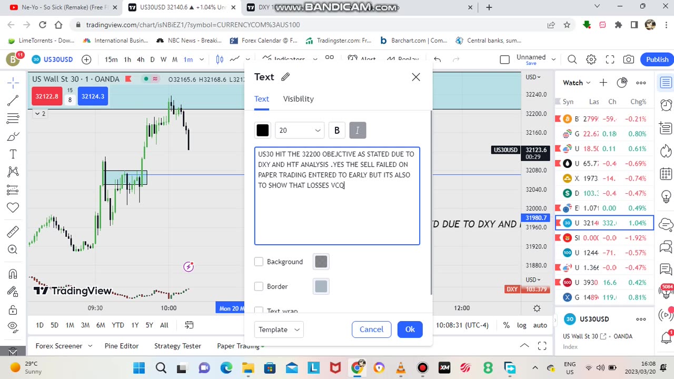Open the Fibonacci/gann tools group
This screenshot has height=379, width=674.
pos(13,118)
